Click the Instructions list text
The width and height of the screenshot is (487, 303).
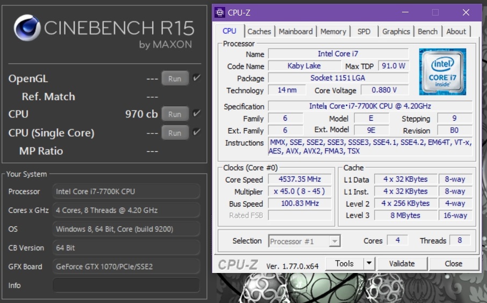pos(370,146)
